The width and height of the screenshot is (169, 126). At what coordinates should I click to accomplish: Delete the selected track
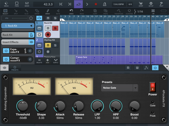click(x=39, y=61)
